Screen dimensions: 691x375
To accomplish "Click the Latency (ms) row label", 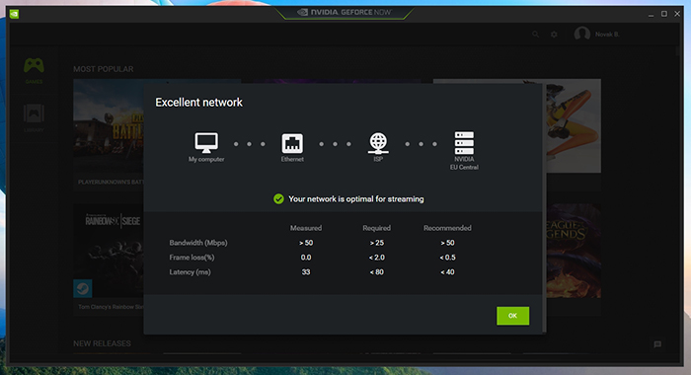I will [x=190, y=272].
